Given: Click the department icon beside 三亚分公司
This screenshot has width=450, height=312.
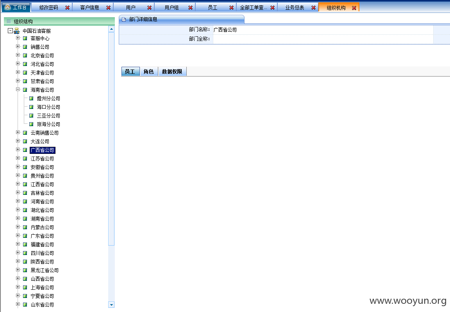Looking at the screenshot, I should click(x=31, y=116).
